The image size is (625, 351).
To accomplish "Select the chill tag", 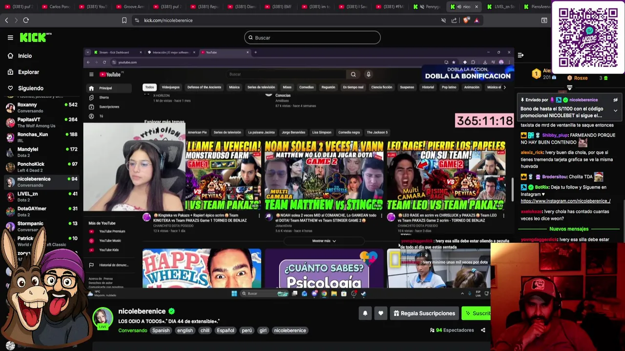I will [205, 331].
